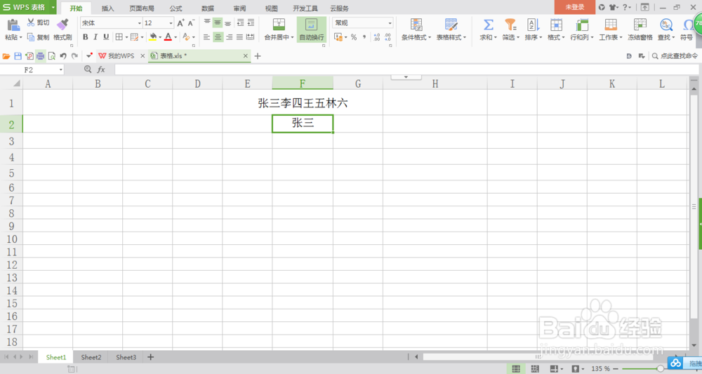Click the undo arrow
The width and height of the screenshot is (702, 374).
point(63,56)
